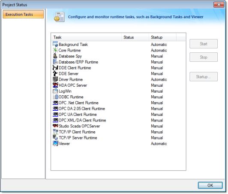The image size is (228, 194).
Task: Select the Background Task icon
Action: [x=55, y=44]
